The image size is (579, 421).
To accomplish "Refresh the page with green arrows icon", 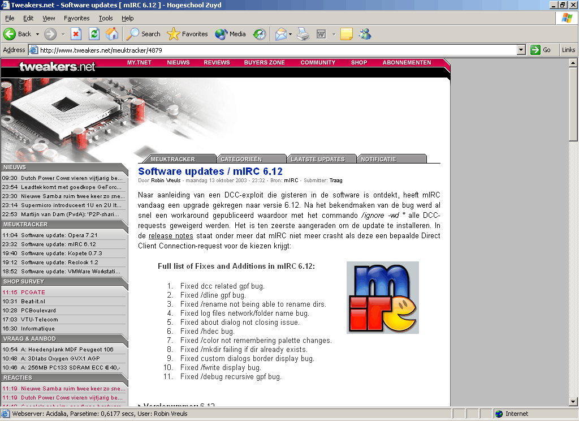I will click(x=94, y=34).
